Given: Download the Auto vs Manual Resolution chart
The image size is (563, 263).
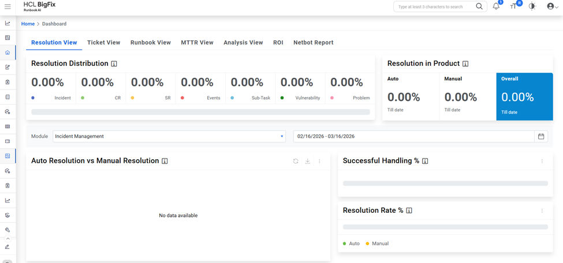Looking at the screenshot, I should click(x=307, y=161).
